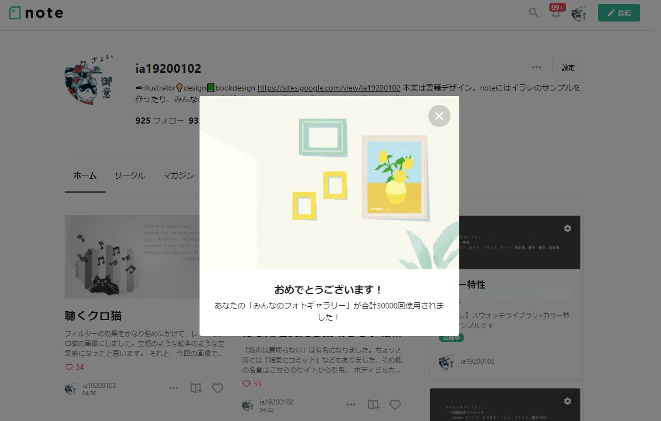Viewport: 661px width, 421px height.
Task: Like the 04/30 post heart icon
Action: (218, 388)
